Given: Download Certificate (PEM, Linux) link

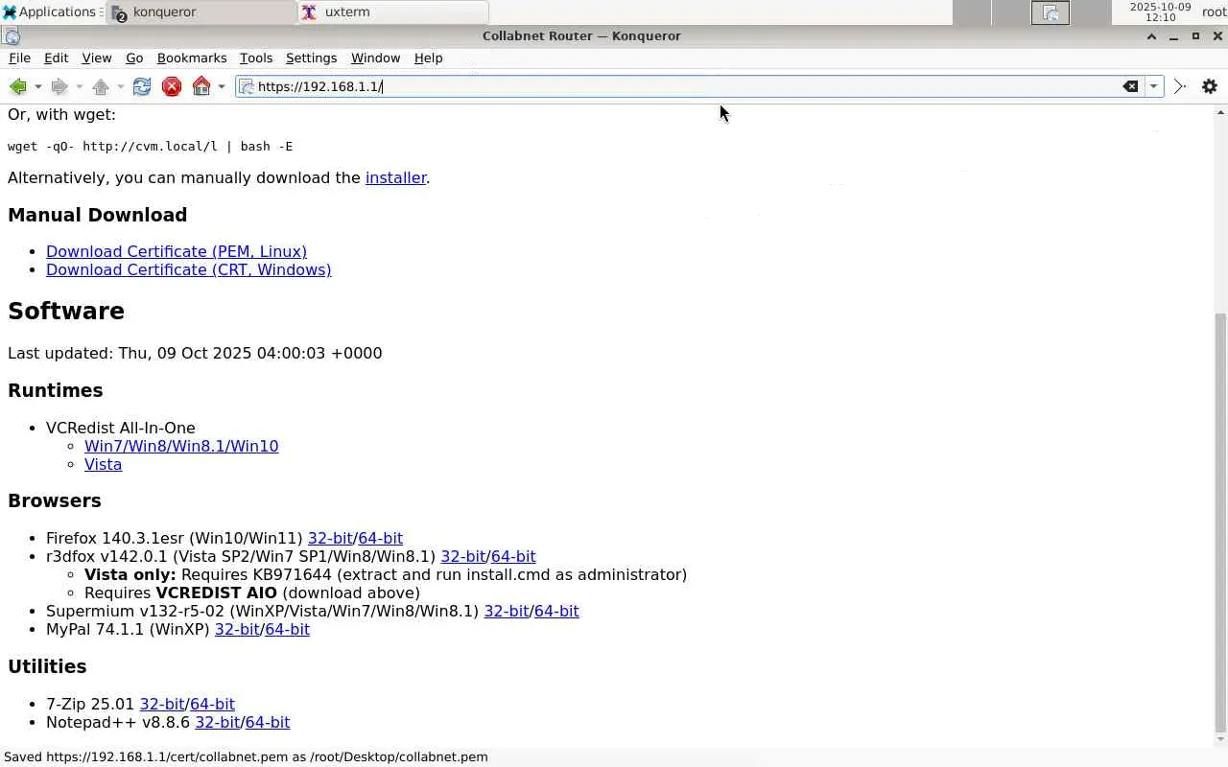Looking at the screenshot, I should (x=177, y=251).
